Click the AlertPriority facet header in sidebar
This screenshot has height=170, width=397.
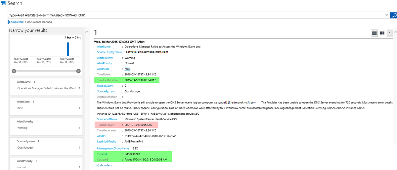coord(25,161)
